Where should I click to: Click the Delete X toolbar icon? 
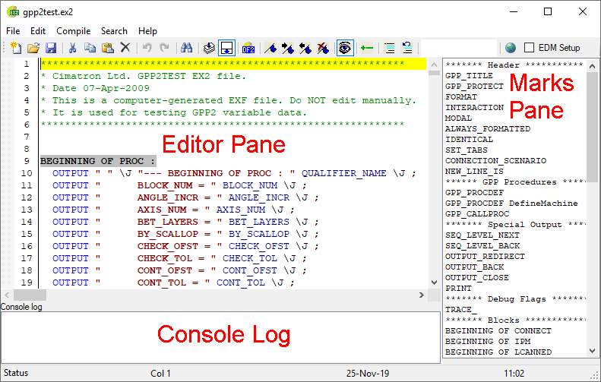pos(125,48)
